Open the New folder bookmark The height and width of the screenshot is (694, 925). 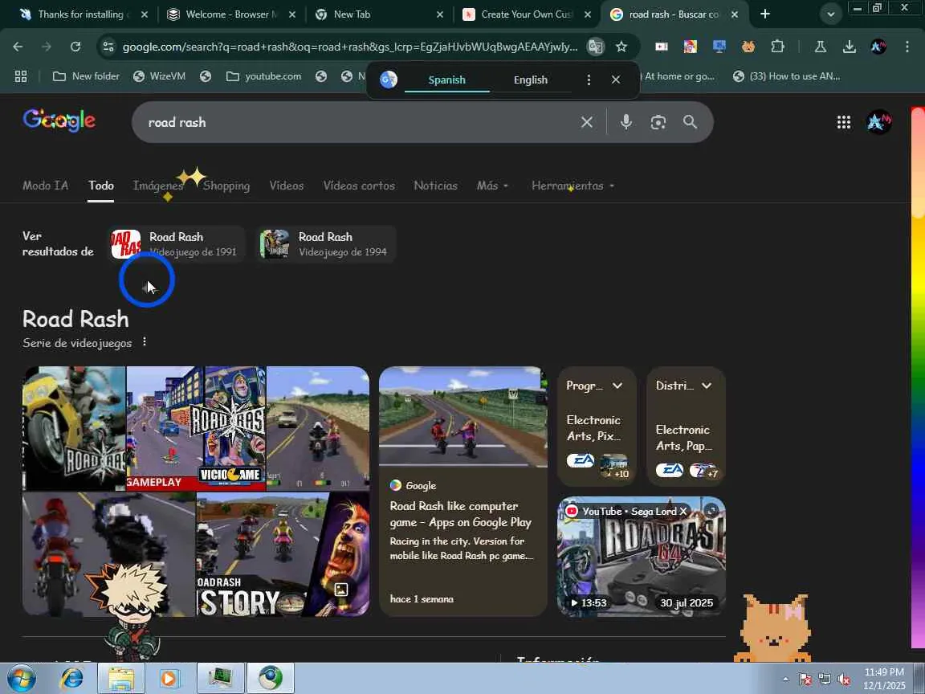pyautogui.click(x=86, y=76)
